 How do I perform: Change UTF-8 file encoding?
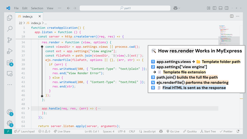click(x=122, y=132)
